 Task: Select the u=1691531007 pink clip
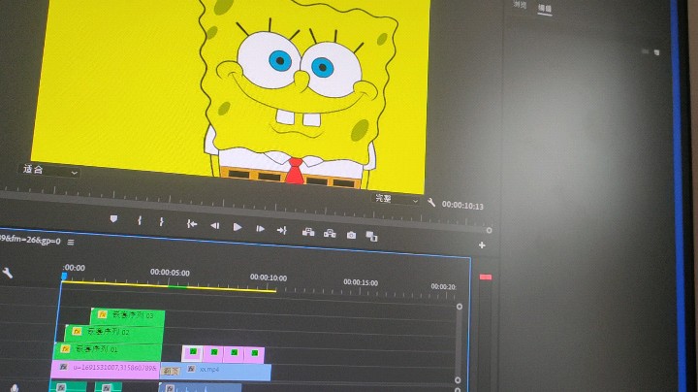[106, 369]
